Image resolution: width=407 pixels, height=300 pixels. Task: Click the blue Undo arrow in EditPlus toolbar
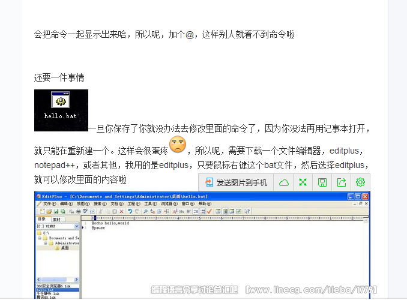(x=130, y=211)
